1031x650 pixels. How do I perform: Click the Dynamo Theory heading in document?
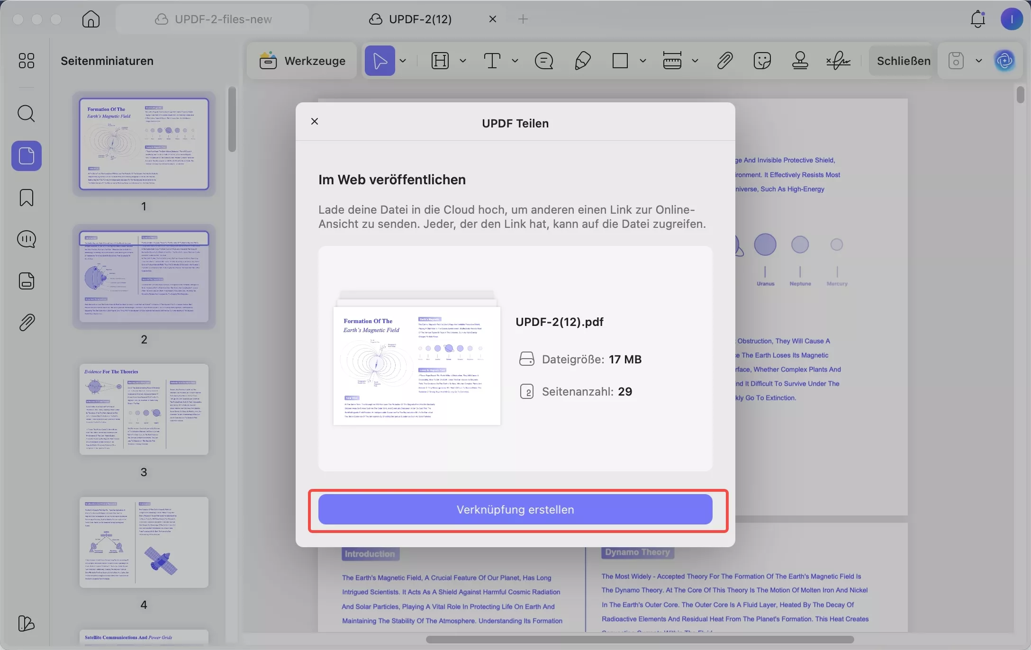pyautogui.click(x=637, y=552)
